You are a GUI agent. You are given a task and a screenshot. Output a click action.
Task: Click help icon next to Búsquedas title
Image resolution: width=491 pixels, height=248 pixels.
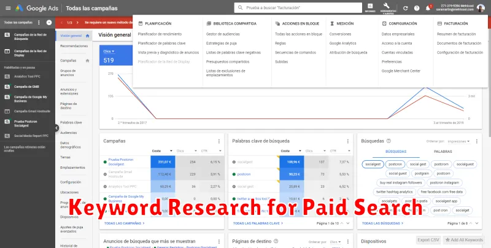[389, 141]
